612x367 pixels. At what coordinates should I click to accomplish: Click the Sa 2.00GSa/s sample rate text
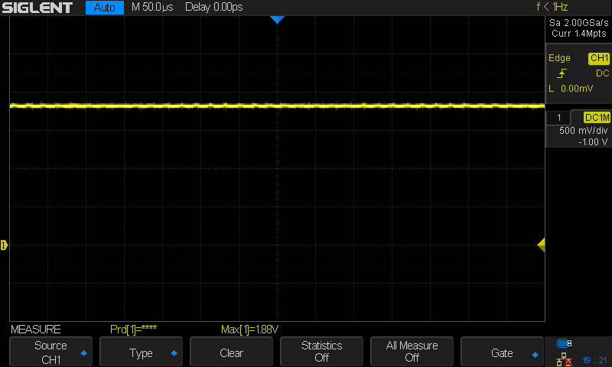point(579,23)
